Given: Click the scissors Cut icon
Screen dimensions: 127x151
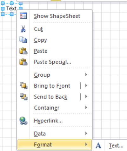Looking at the screenshot, I should point(23,29).
